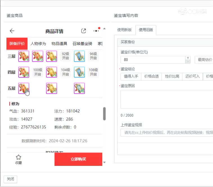Click the 关闭 button
This screenshot has width=213, height=187.
pyautogui.click(x=10, y=179)
